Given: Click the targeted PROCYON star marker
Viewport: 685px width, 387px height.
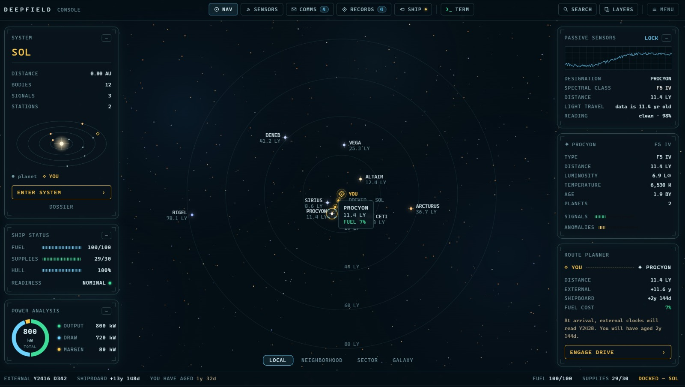Looking at the screenshot, I should coord(332,213).
